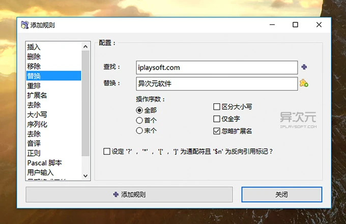Select the 正则 rule in the list
Screen dimensions: 346x224
coord(34,153)
